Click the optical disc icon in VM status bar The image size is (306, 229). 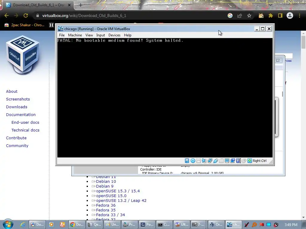click(193, 161)
